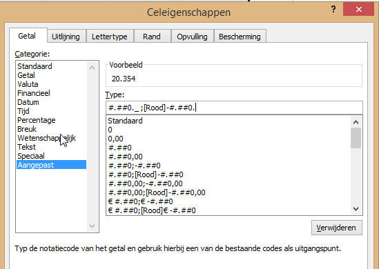The width and height of the screenshot is (379, 269).
Task: Open the help question mark icon
Action: pos(333,10)
